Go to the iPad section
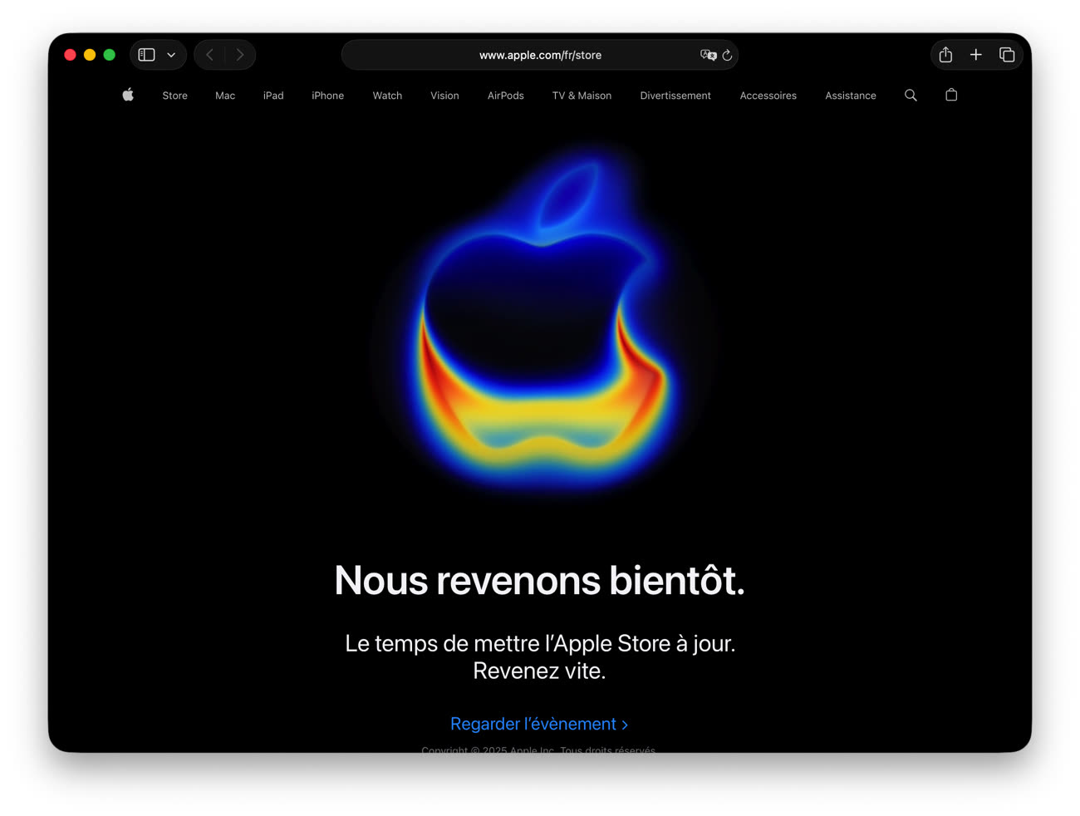 click(273, 96)
